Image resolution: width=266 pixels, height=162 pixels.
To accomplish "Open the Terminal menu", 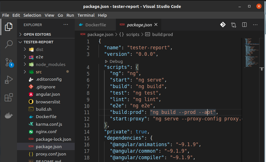I will [x=86, y=15].
